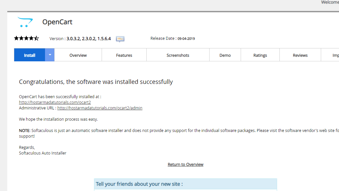Select the Install tab

[29, 55]
